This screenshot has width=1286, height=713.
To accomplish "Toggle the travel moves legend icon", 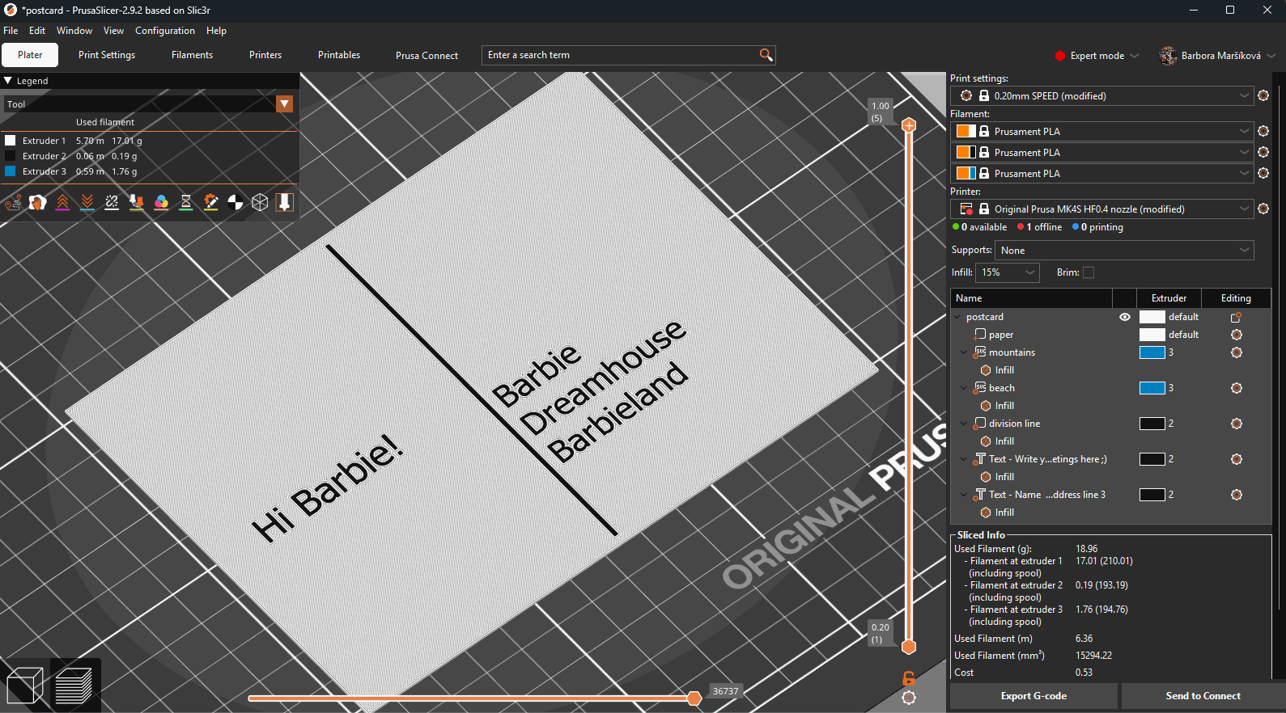I will (x=13, y=202).
